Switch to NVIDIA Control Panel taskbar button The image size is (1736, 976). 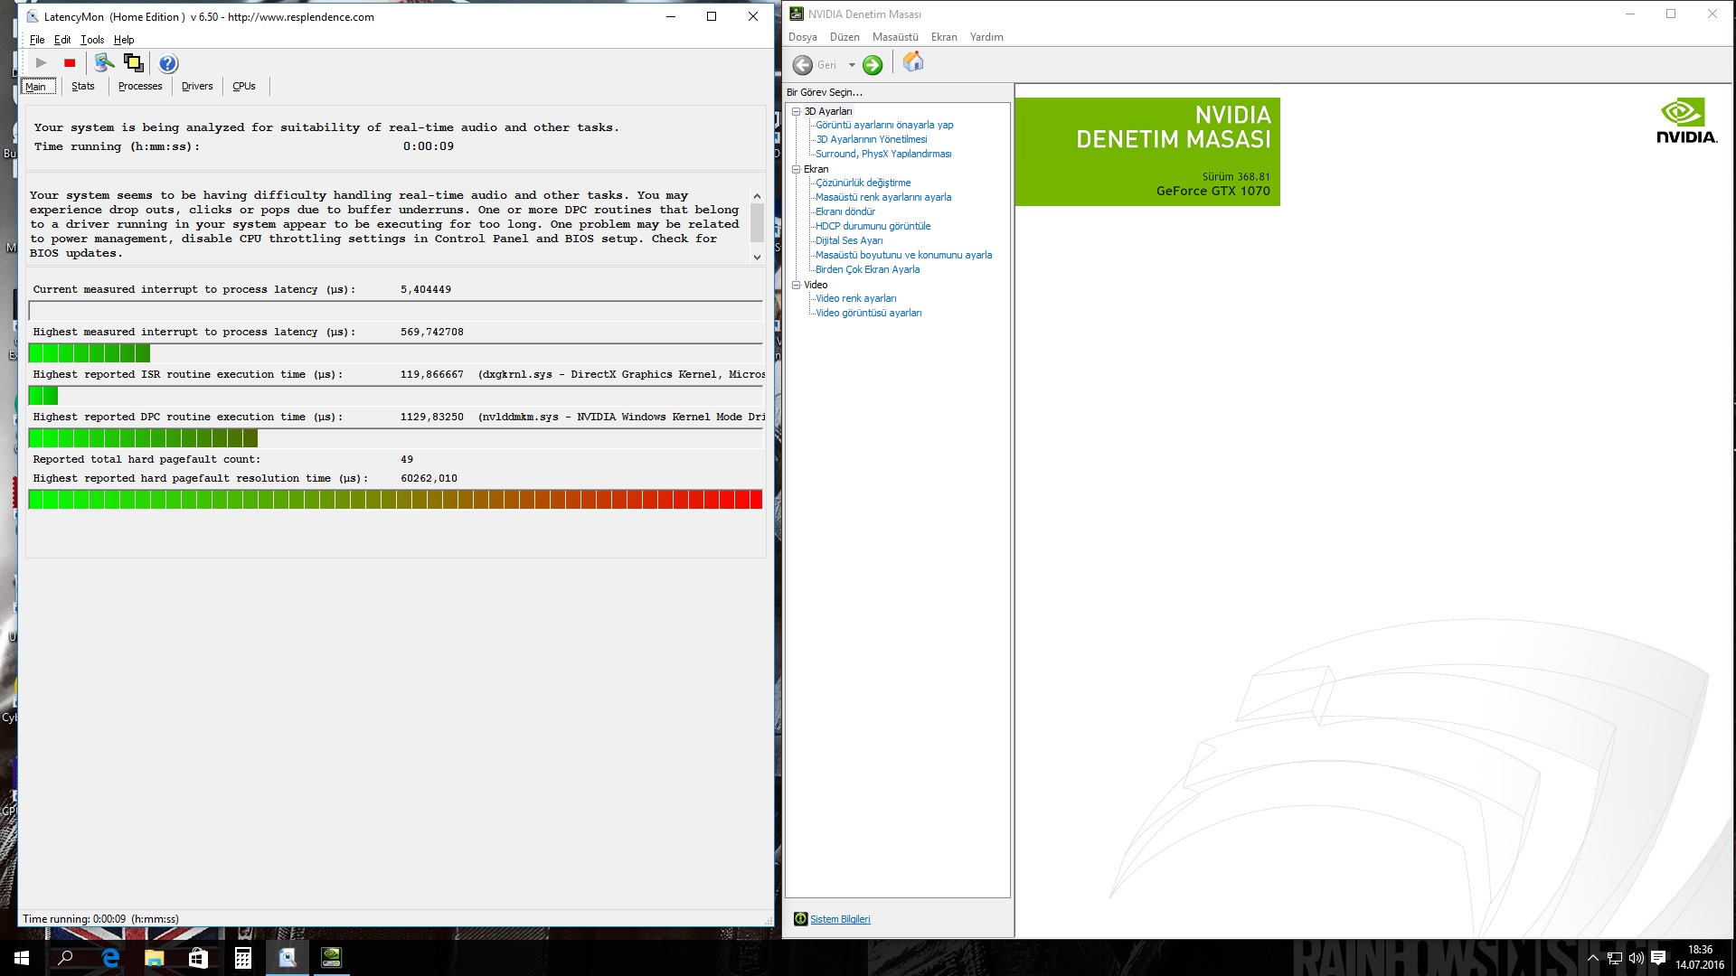pos(332,958)
